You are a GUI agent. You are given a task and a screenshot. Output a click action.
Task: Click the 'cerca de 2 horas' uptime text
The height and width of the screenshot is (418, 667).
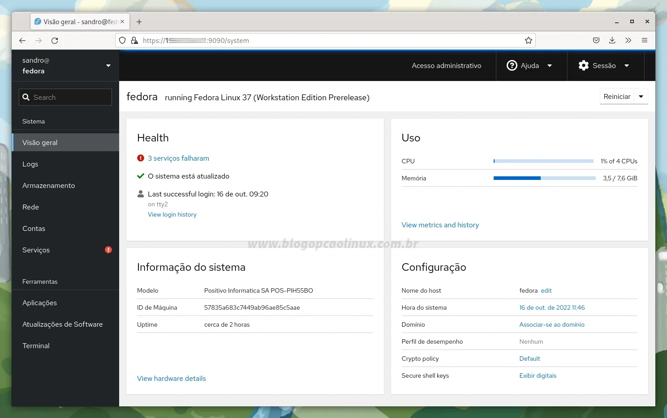coord(227,324)
